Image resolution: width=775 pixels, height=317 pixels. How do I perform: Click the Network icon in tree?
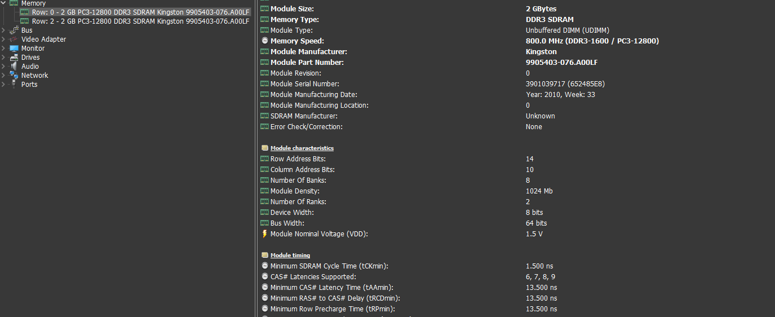pos(14,76)
